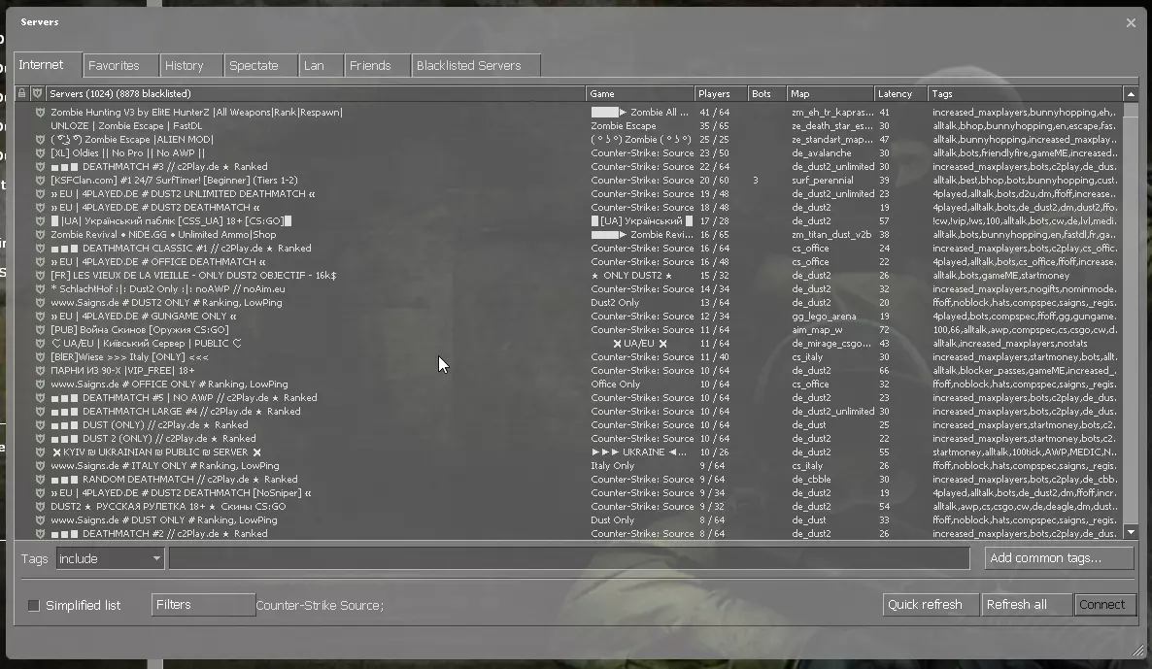Click shield icon beside BIER Wiese Italy ONLY
1152x669 pixels.
(41, 357)
